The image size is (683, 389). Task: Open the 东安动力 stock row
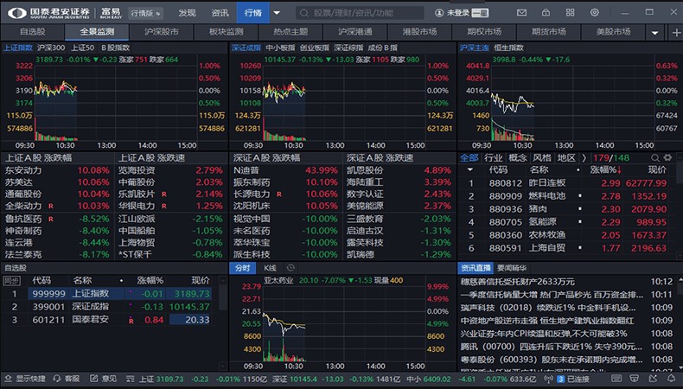[x=57, y=170]
